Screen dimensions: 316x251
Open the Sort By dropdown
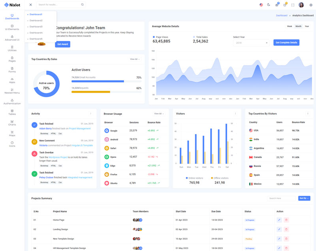(x=304, y=198)
